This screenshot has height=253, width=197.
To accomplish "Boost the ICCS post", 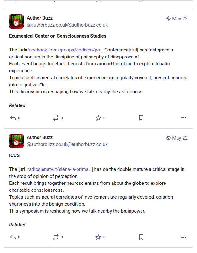I will 56,237.
